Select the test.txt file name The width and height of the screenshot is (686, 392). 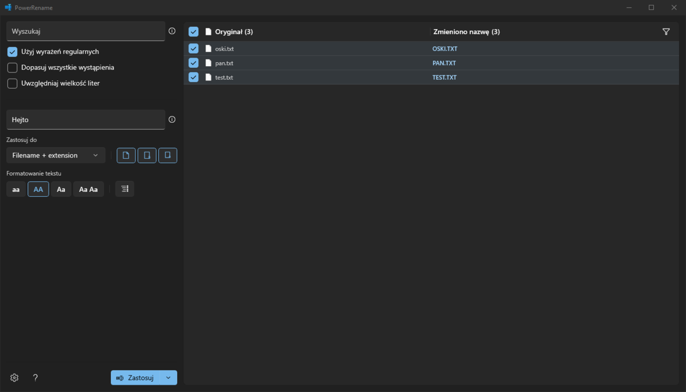(x=224, y=77)
